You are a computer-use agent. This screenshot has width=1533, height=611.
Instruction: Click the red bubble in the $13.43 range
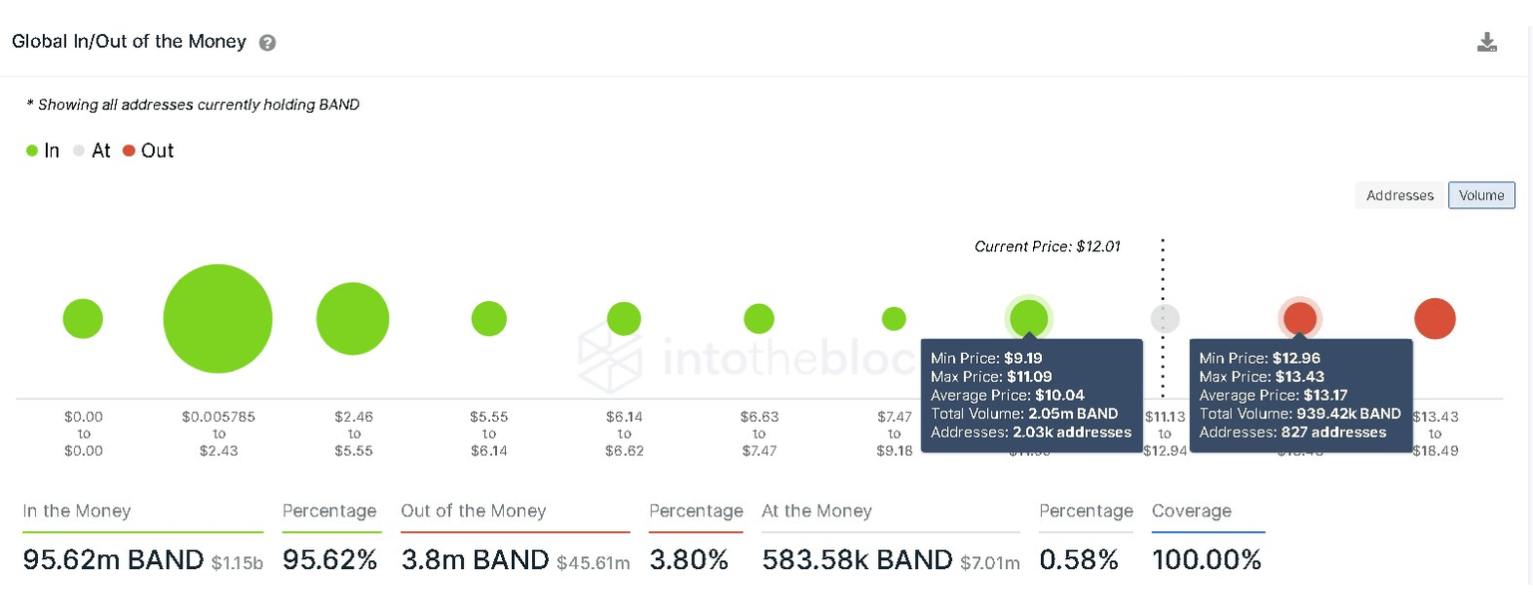[x=1435, y=318]
